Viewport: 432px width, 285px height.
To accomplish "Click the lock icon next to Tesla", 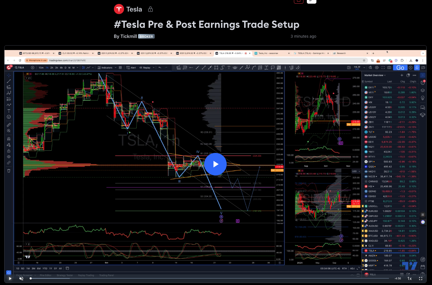I will pyautogui.click(x=150, y=9).
